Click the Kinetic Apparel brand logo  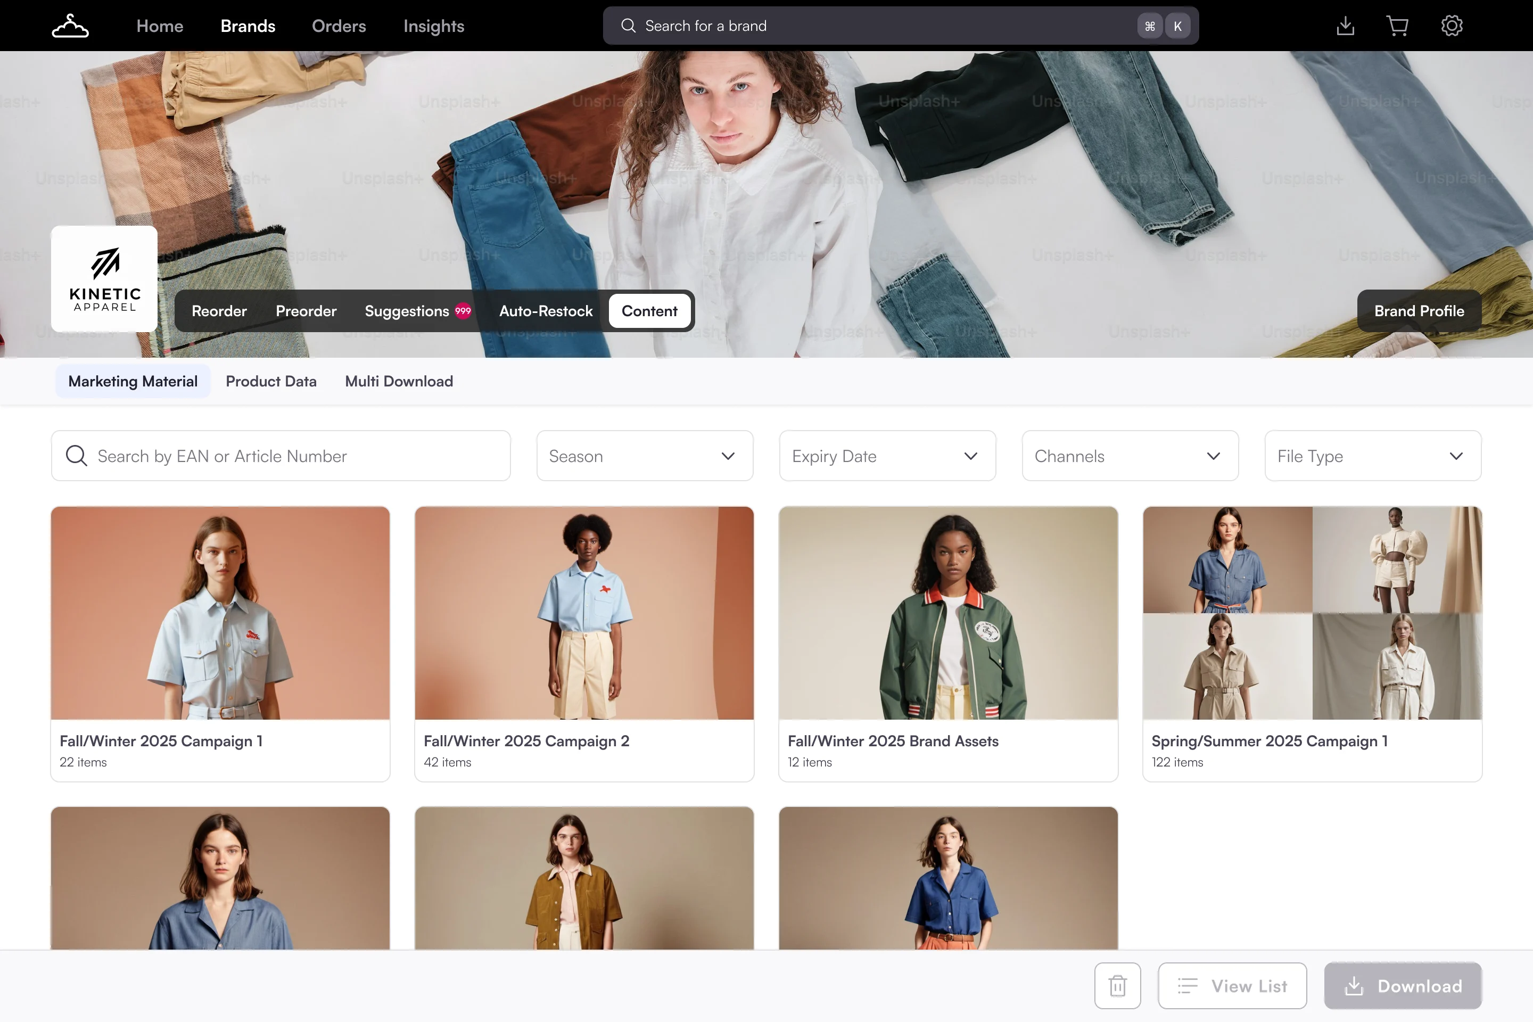point(104,279)
